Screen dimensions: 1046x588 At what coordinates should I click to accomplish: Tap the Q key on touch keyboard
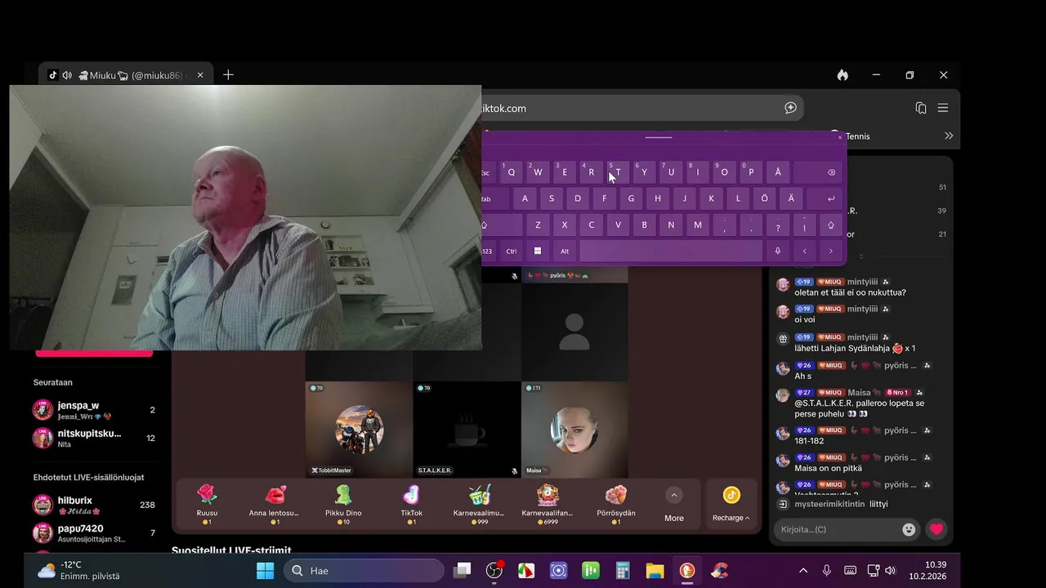click(511, 172)
